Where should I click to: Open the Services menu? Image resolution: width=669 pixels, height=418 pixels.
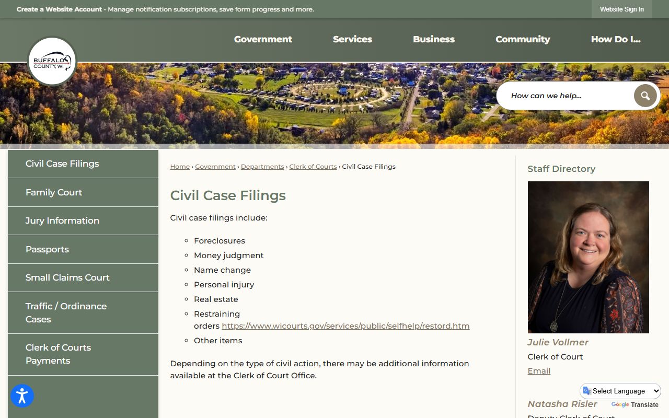[x=352, y=39]
